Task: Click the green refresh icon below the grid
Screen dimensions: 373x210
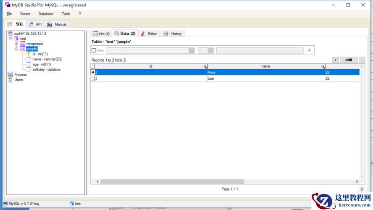Action: (362, 189)
